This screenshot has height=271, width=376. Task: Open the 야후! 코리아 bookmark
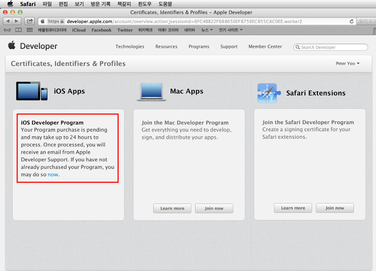pyautogui.click(x=168, y=30)
